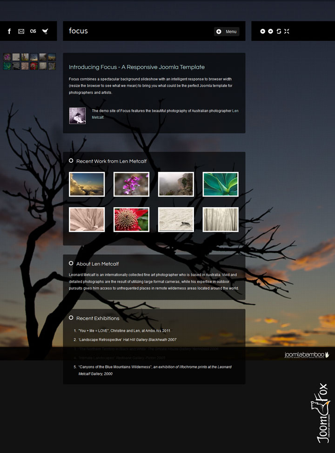Click the slideshow loop/refresh icon
335x453 pixels.
279,31
